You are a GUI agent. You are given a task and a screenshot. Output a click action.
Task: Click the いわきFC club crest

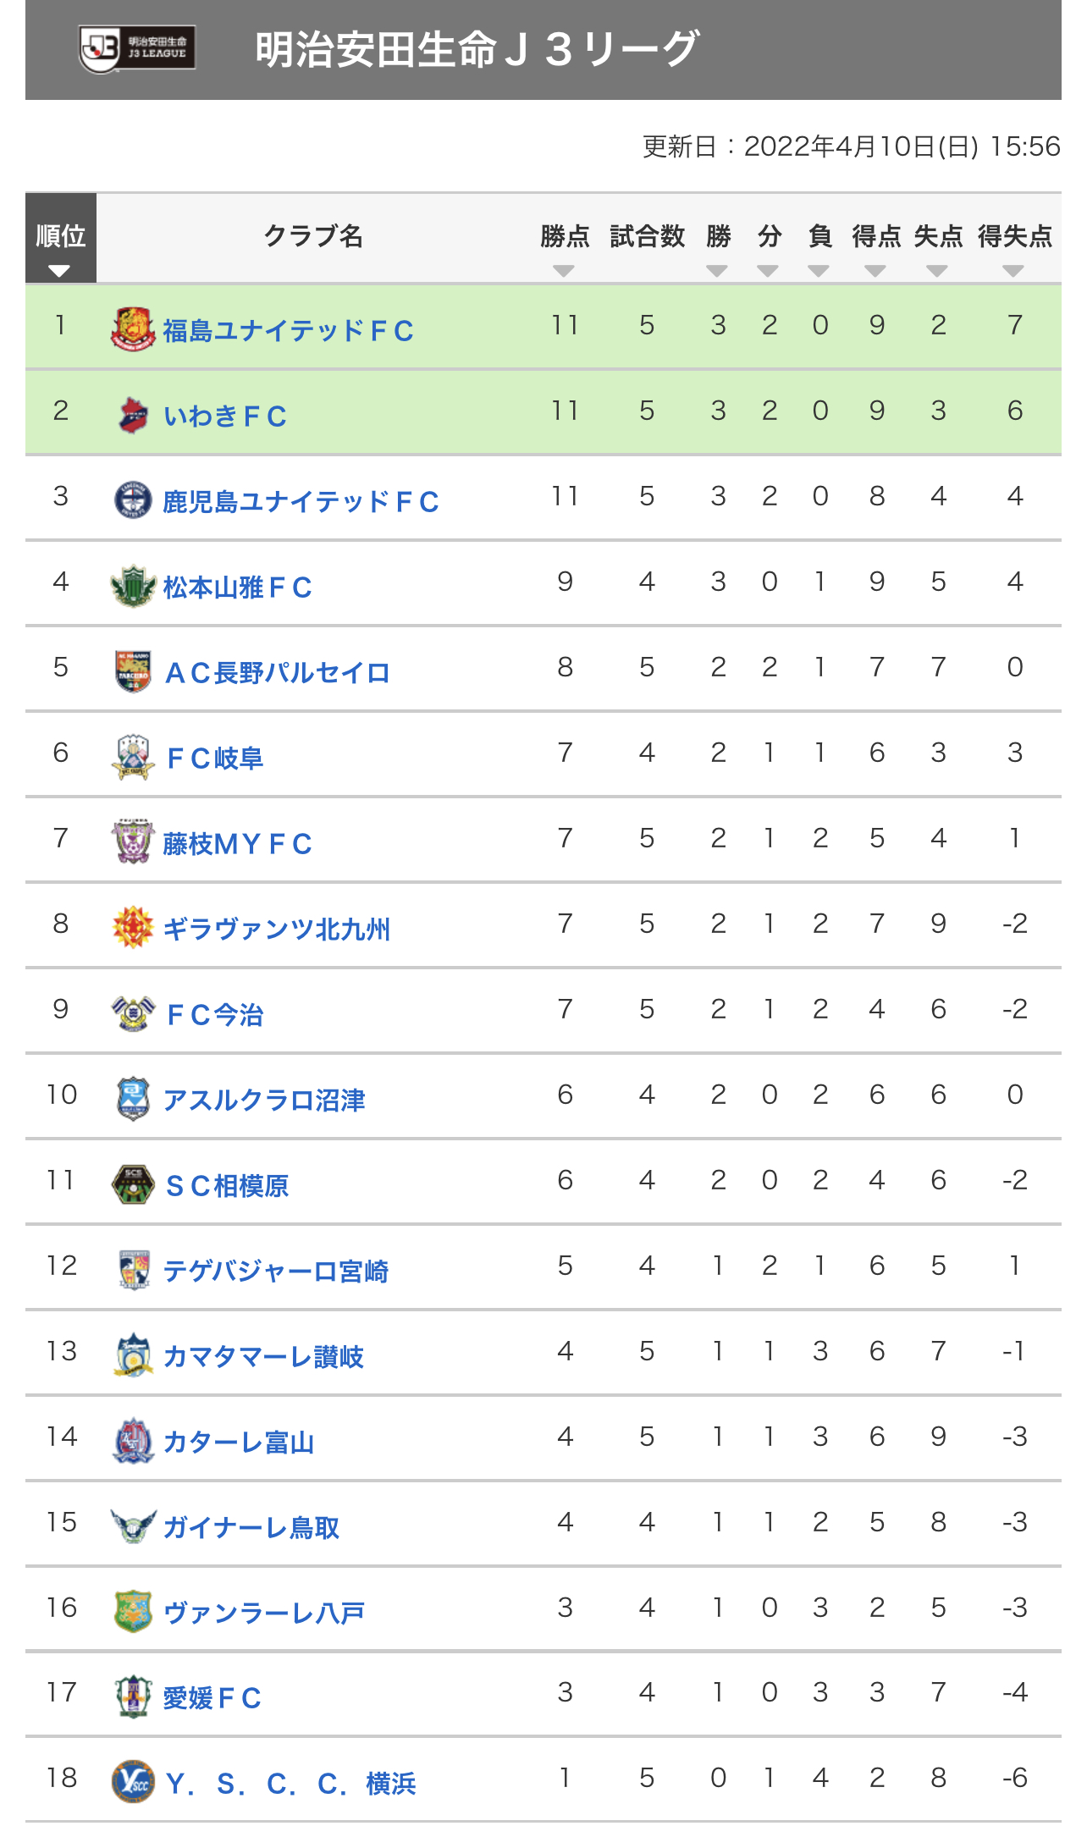pyautogui.click(x=133, y=415)
